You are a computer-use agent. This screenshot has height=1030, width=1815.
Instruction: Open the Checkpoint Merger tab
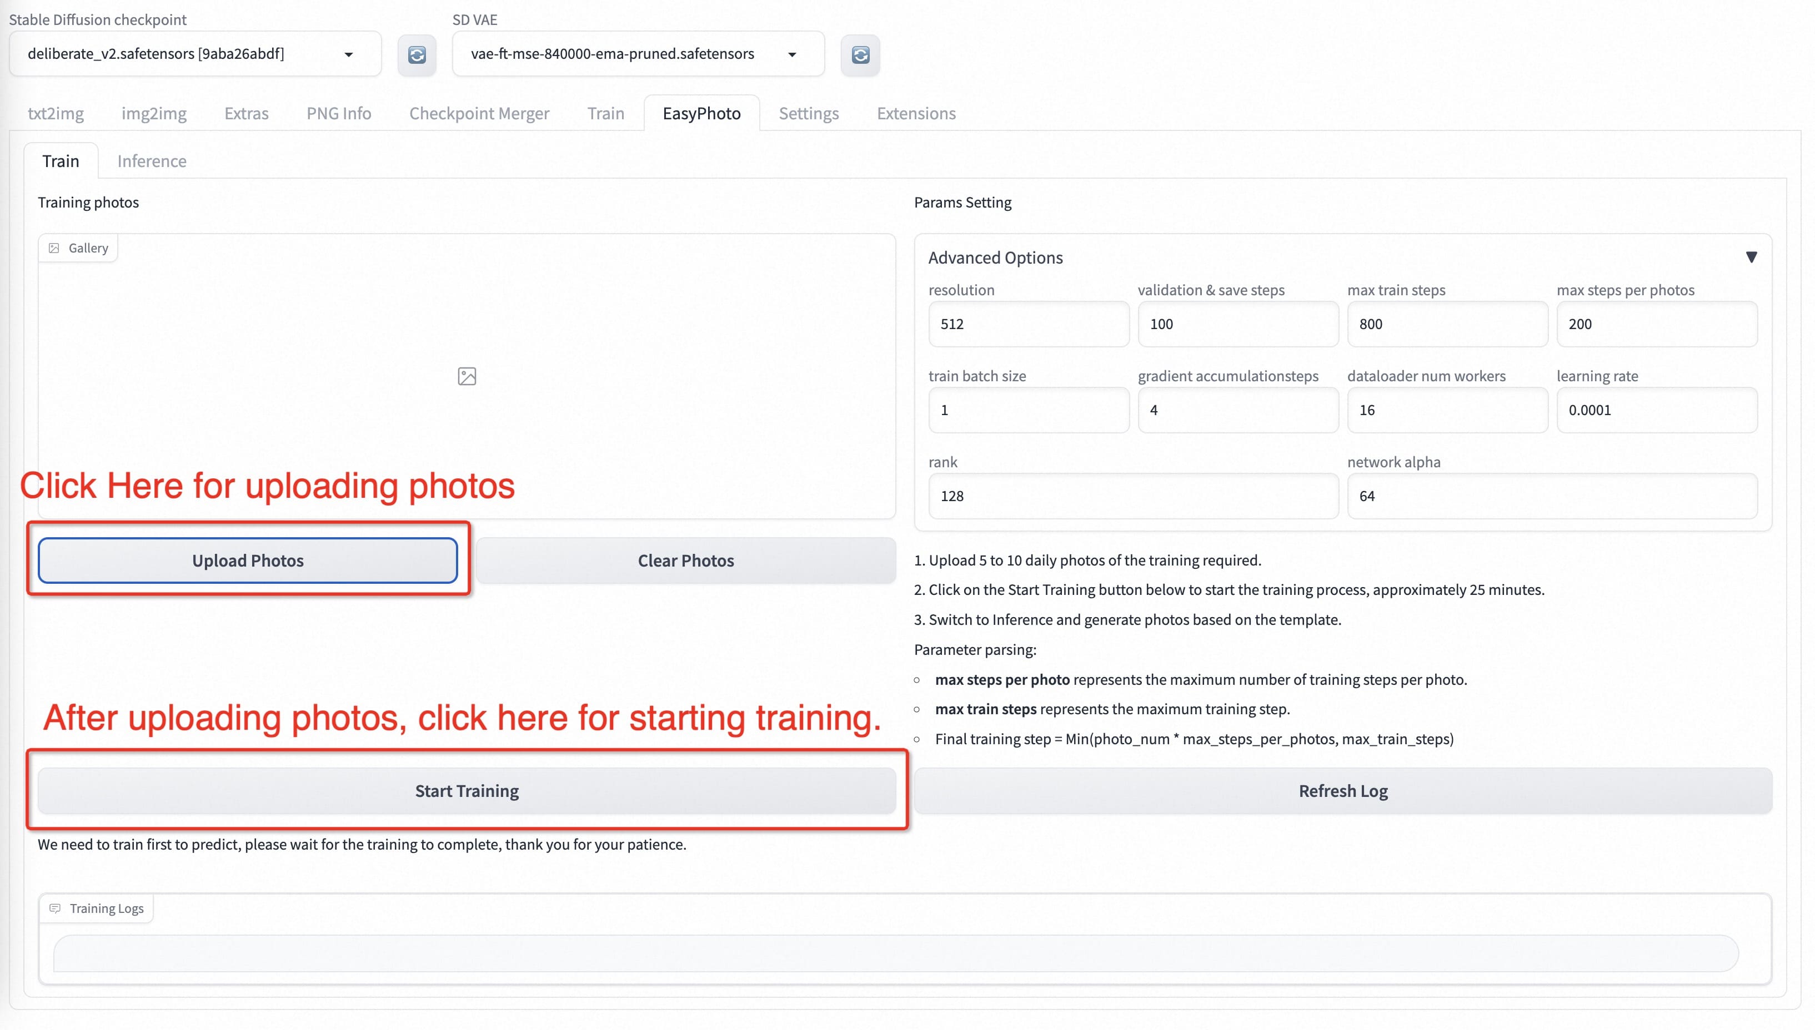point(479,113)
